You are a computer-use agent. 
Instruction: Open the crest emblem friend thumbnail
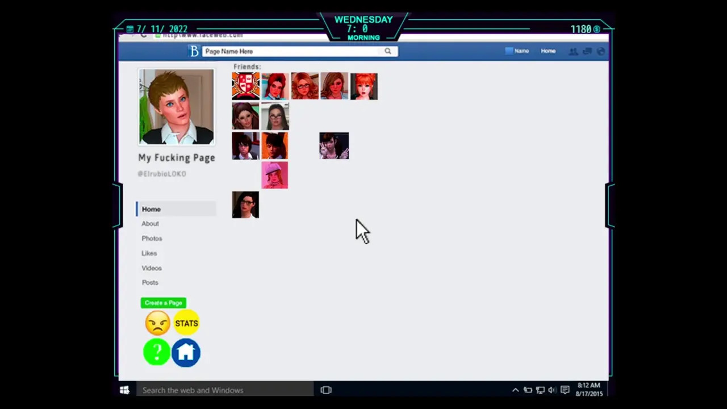(x=245, y=86)
